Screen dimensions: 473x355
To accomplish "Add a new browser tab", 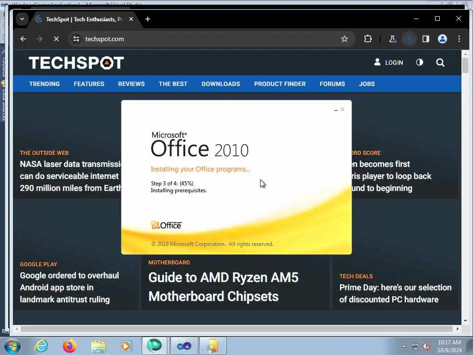I will [x=147, y=19].
